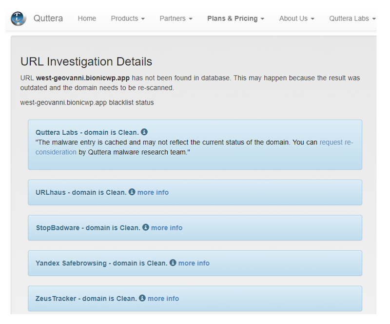This screenshot has height=324, width=390.
Task: Expand the About Us dropdown menu
Action: (296, 19)
